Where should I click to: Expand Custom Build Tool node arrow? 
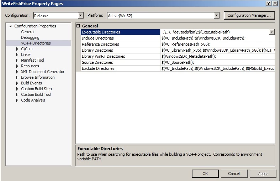[x=17, y=95]
